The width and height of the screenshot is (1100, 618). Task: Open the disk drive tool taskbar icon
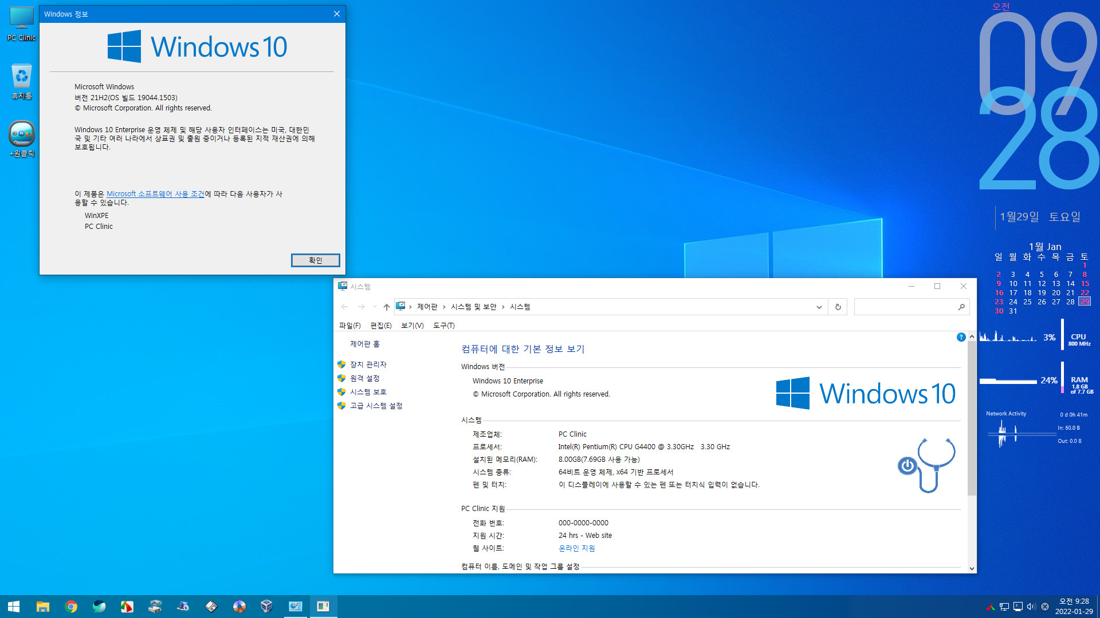[155, 607]
